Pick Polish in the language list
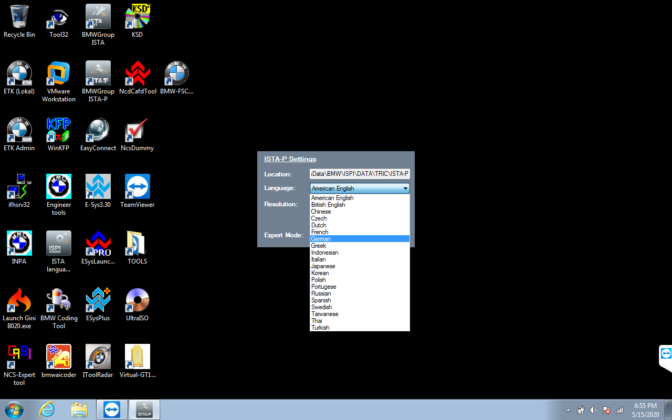672x420 pixels. click(x=360, y=280)
